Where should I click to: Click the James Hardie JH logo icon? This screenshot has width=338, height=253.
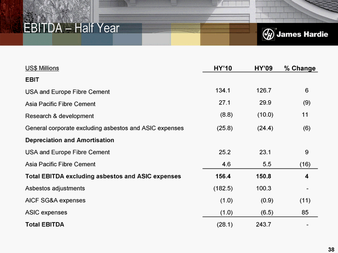click(269, 35)
